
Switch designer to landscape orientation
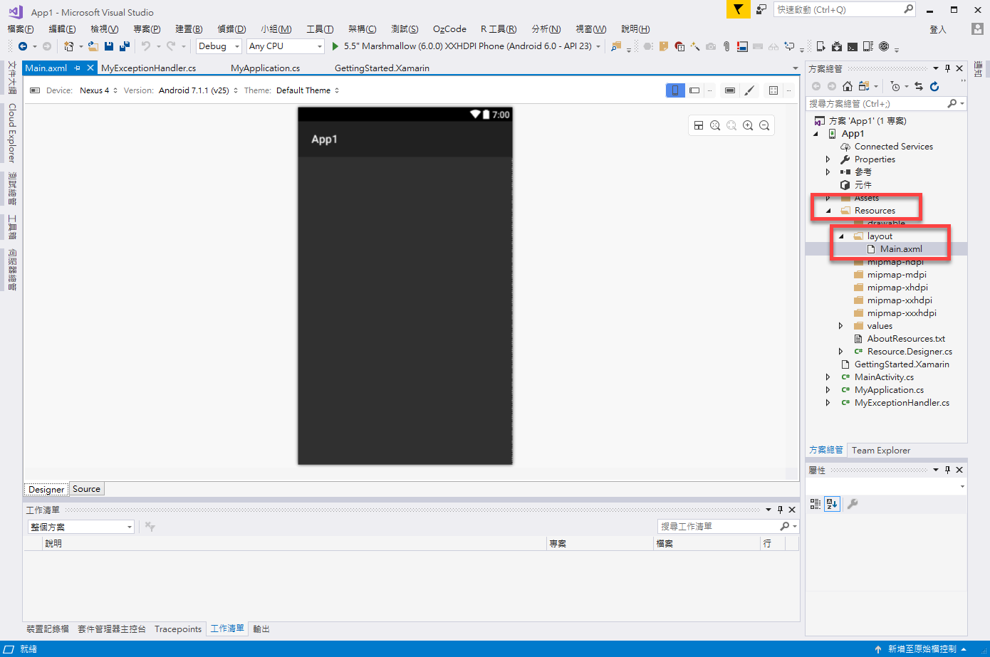(x=694, y=90)
